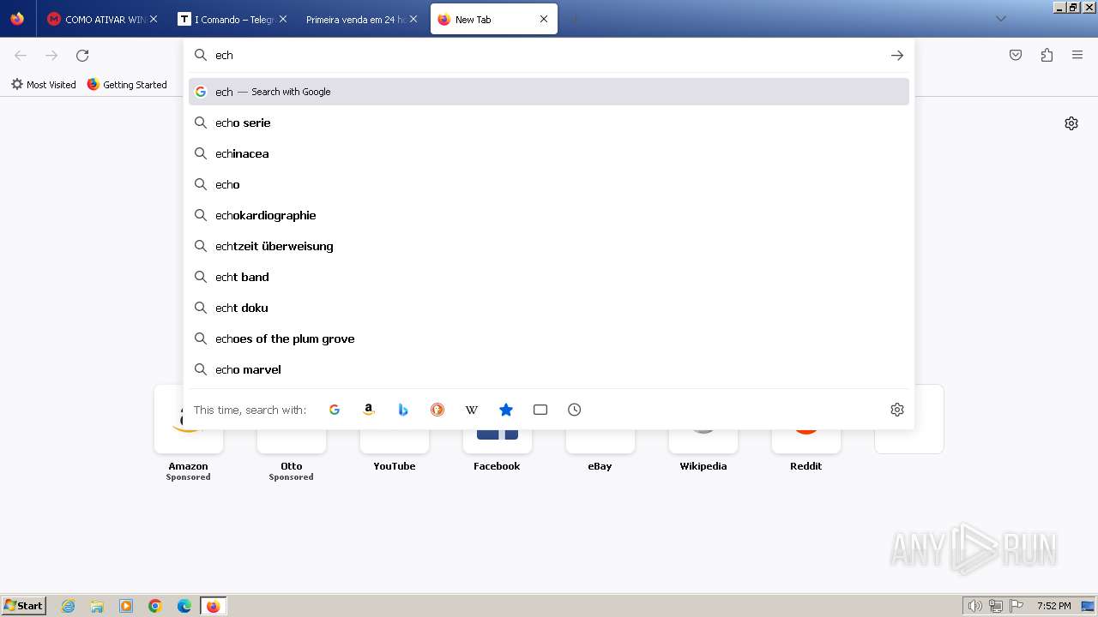Search in Bookmarks star icon
Screen dimensions: 1098x617
[x=506, y=410]
